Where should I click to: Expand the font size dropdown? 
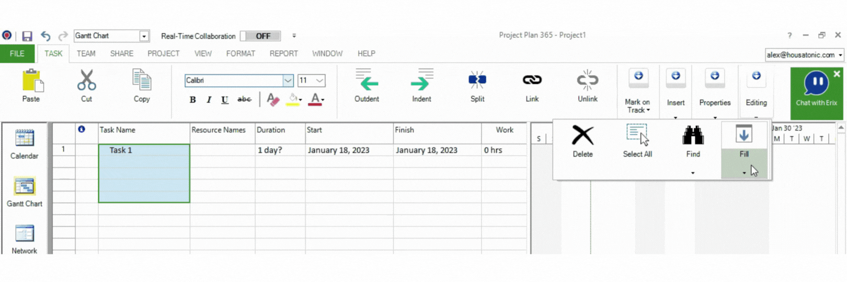[x=319, y=80]
